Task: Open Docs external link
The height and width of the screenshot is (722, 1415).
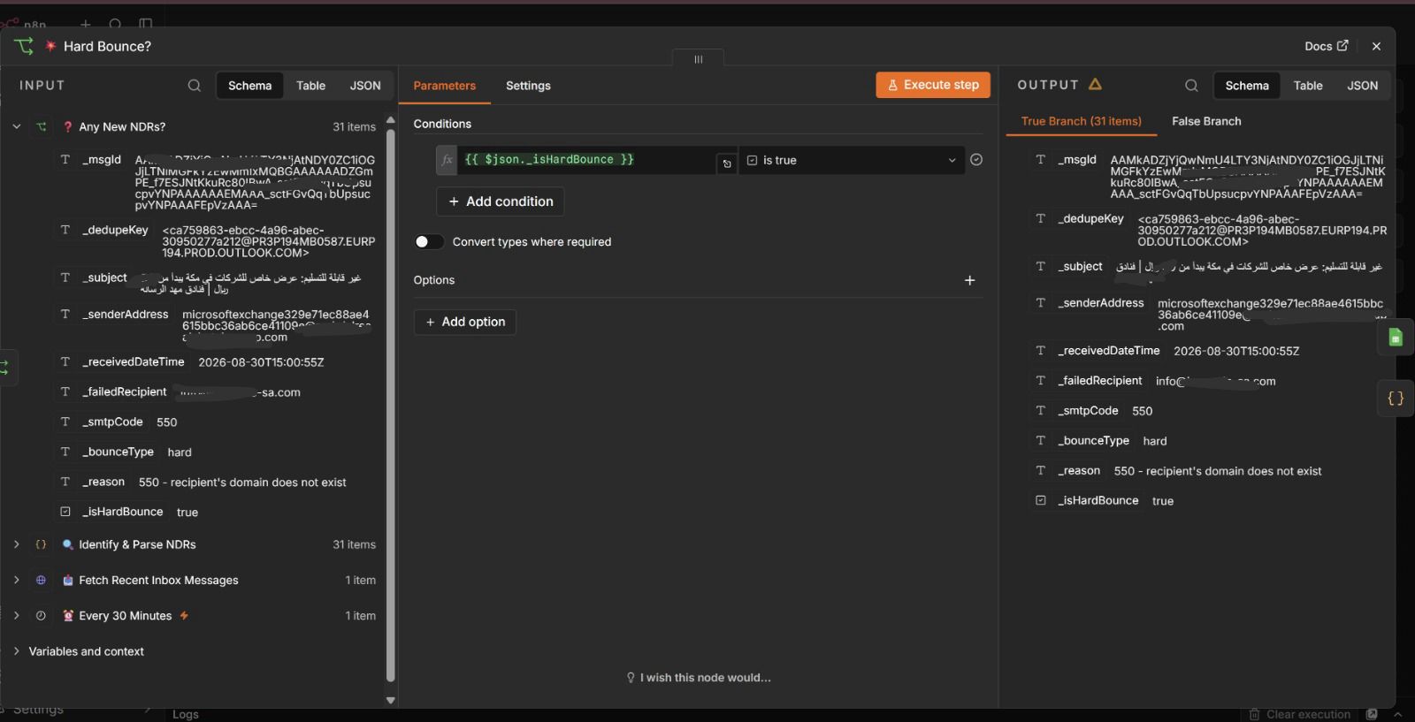Action: point(1326,46)
